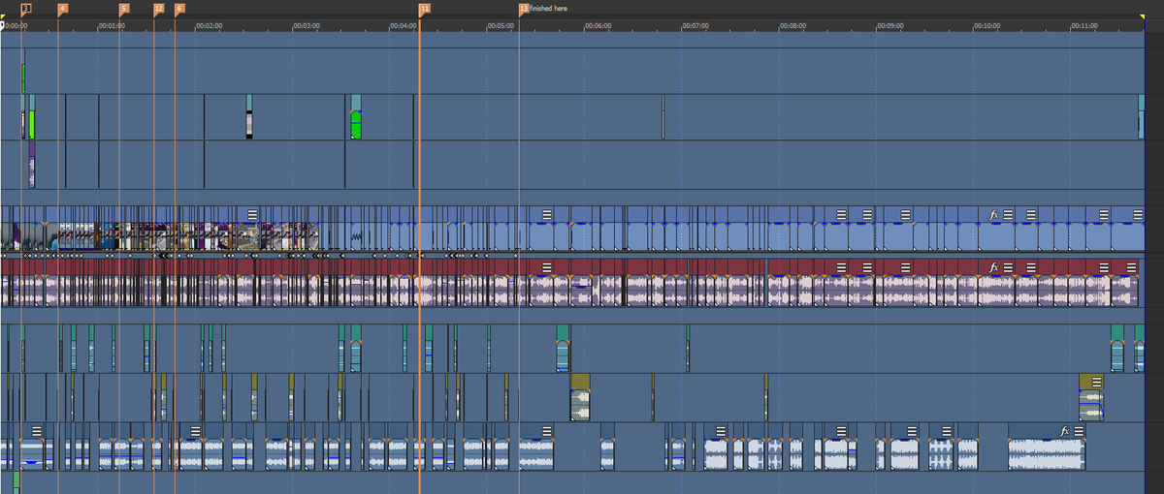Select marker 3 on the timeline
This screenshot has height=494, width=1164.
pos(26,8)
